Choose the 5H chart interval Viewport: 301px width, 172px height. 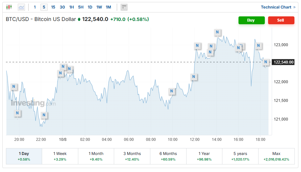point(81,7)
